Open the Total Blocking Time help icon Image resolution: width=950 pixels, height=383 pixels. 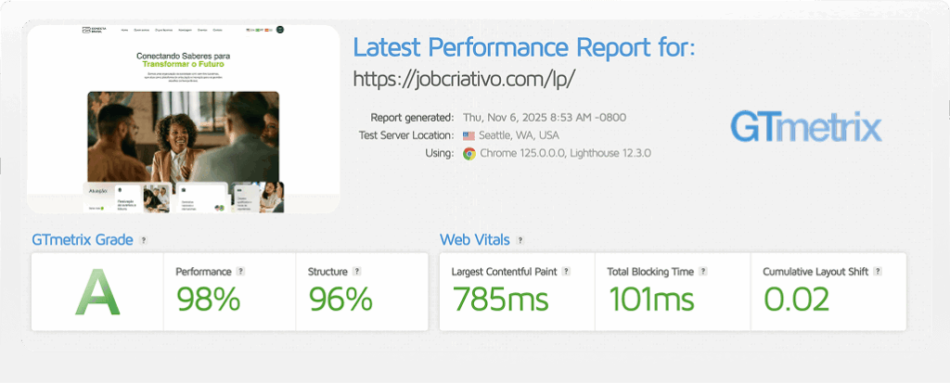tap(703, 272)
